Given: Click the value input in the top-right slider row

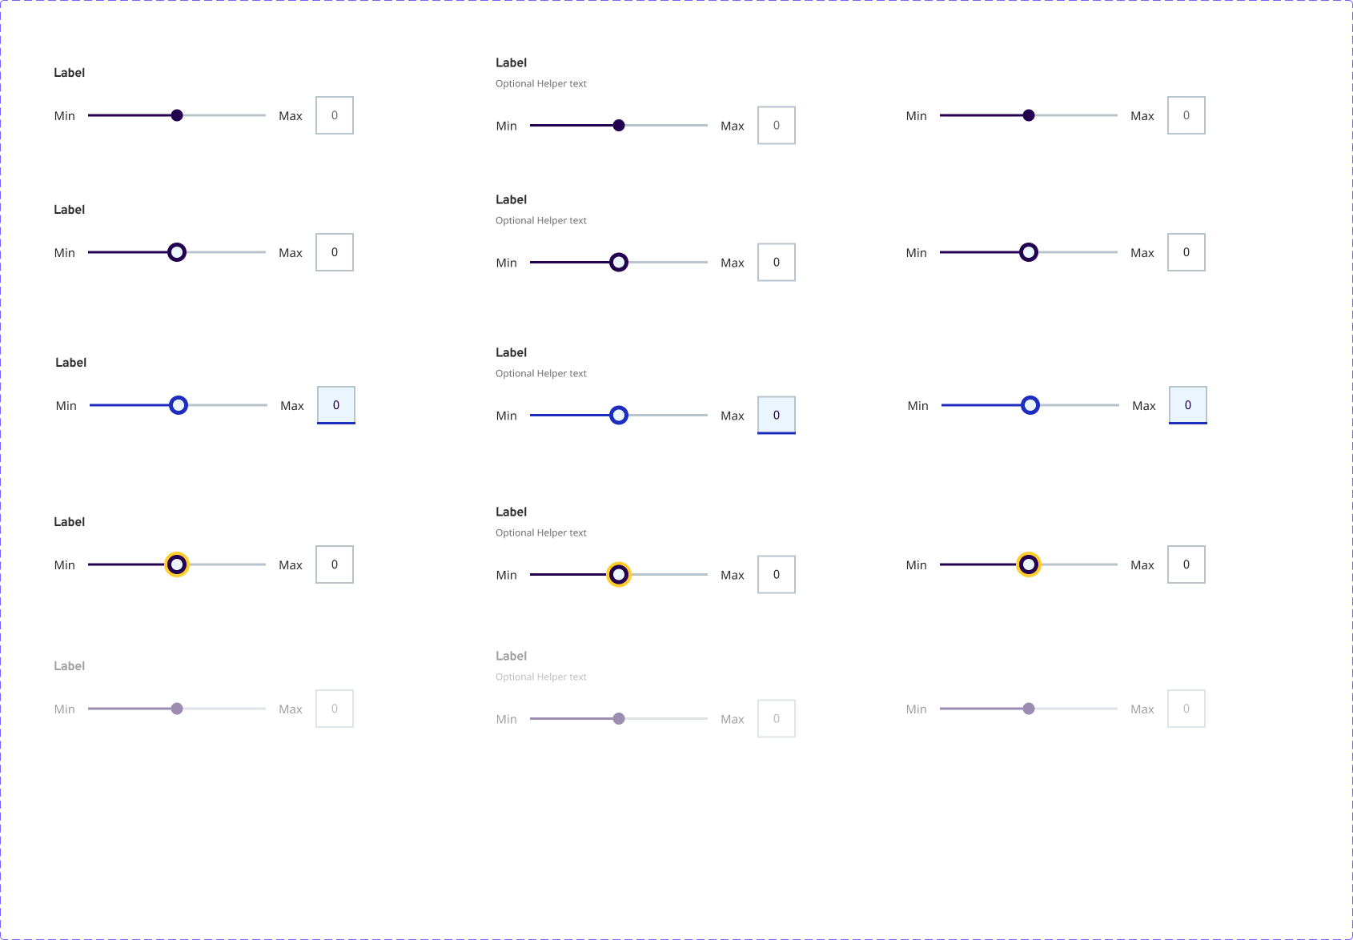Looking at the screenshot, I should coord(1186,115).
